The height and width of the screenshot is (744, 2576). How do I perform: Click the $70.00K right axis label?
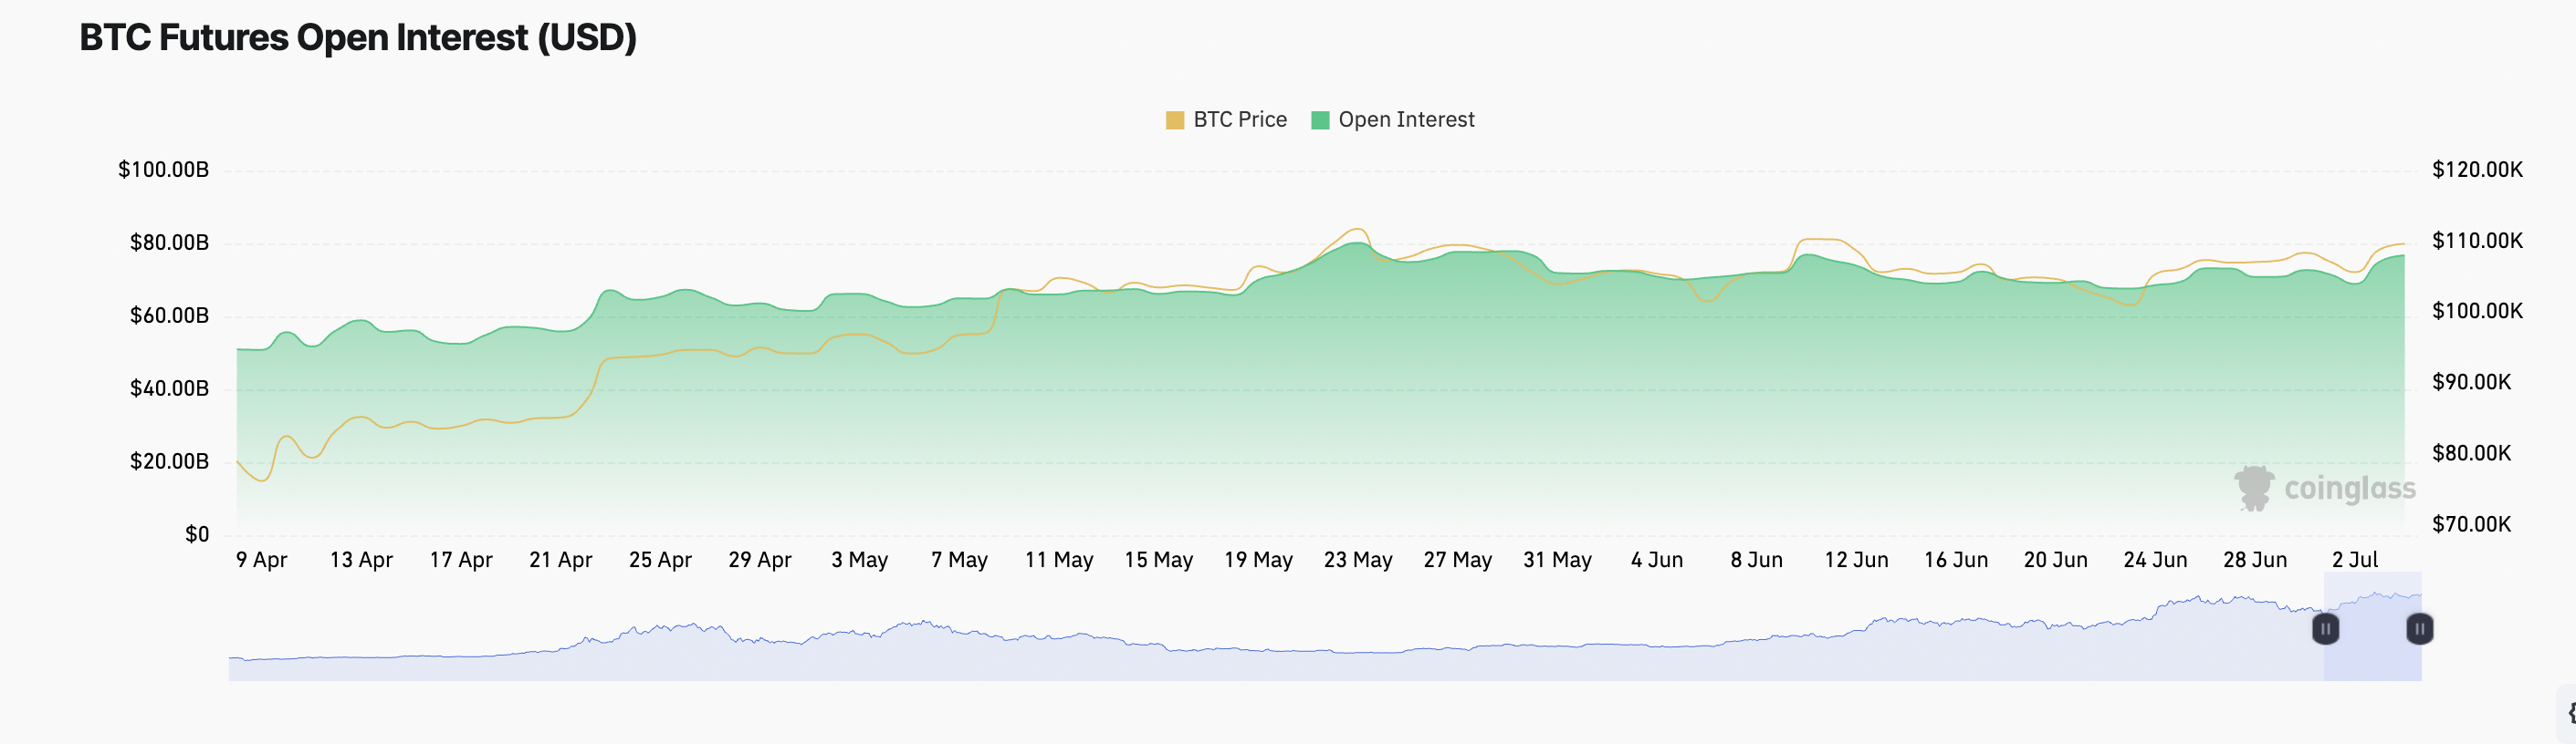point(2471,524)
